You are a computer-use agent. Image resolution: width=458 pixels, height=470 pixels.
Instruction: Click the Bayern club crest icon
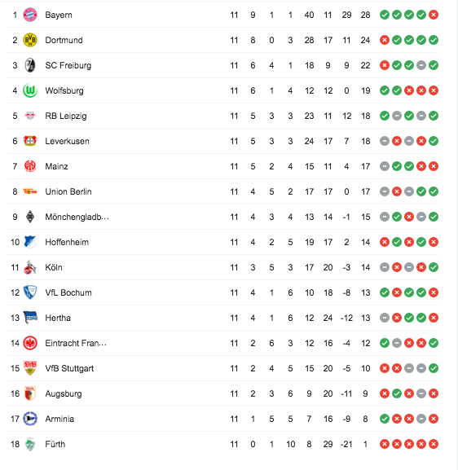tap(30, 15)
